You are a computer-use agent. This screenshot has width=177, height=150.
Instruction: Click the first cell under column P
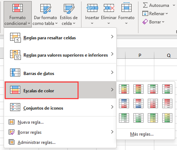click(x=140, y=62)
